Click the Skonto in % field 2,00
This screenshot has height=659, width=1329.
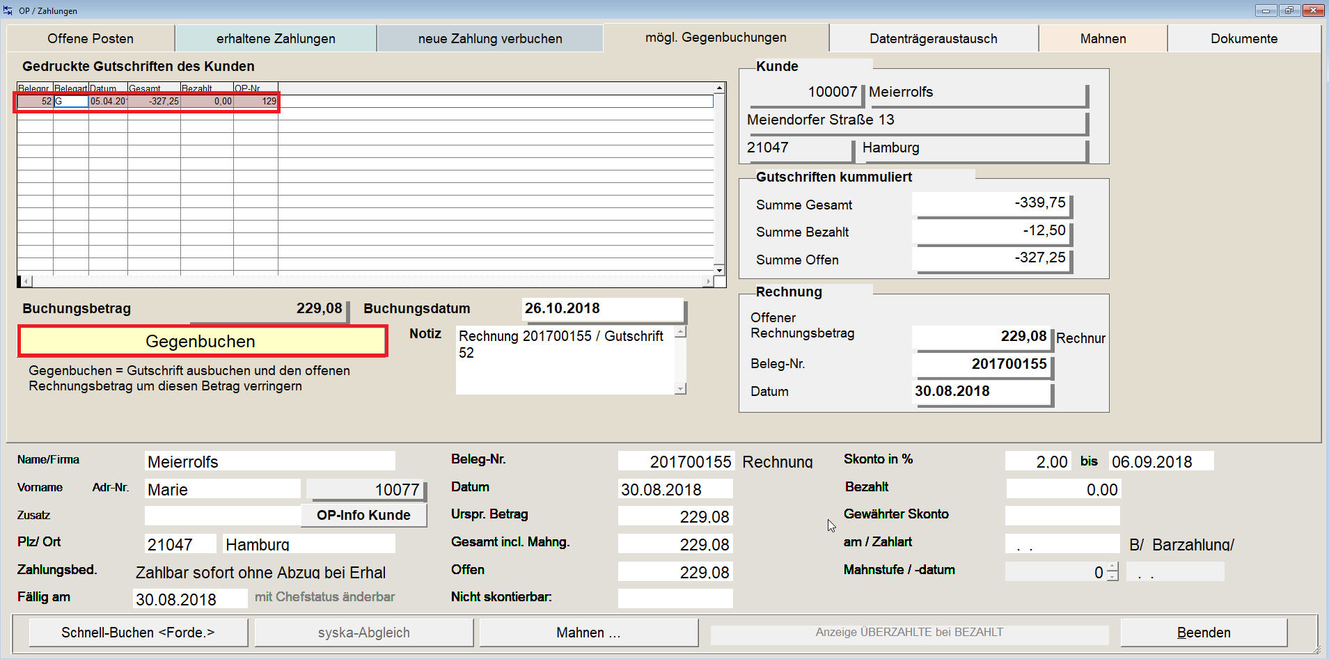1038,461
